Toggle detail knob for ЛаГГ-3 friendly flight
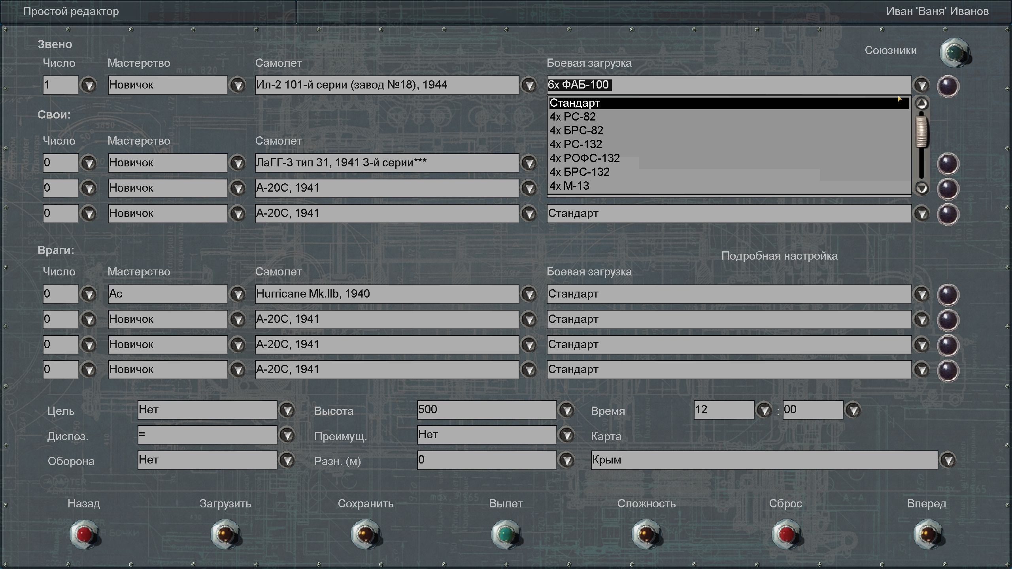This screenshot has height=569, width=1012. pos(948,164)
